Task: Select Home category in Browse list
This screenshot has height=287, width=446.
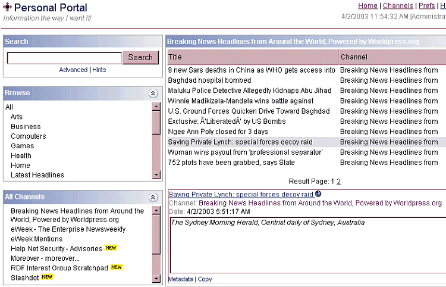Action: tap(20, 165)
